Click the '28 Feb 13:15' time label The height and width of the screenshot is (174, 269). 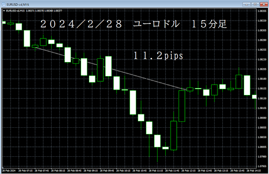click(x=221, y=170)
